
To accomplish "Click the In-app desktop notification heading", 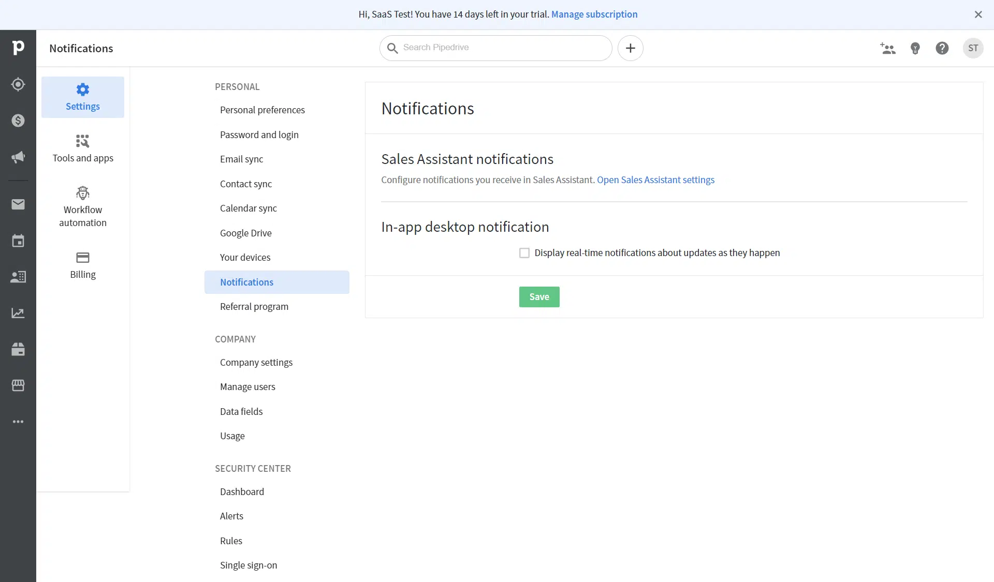I will pos(465,227).
